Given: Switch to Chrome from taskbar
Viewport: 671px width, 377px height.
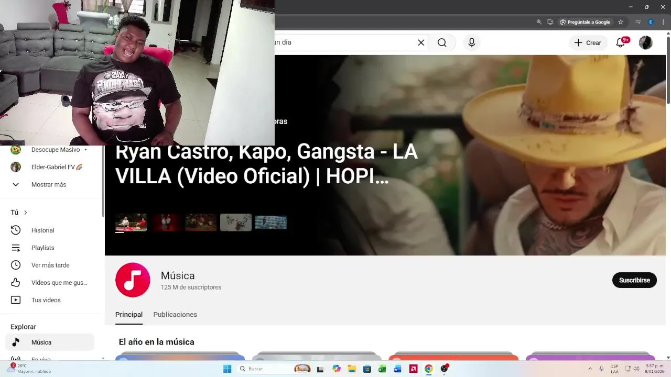Looking at the screenshot, I should (x=428, y=369).
